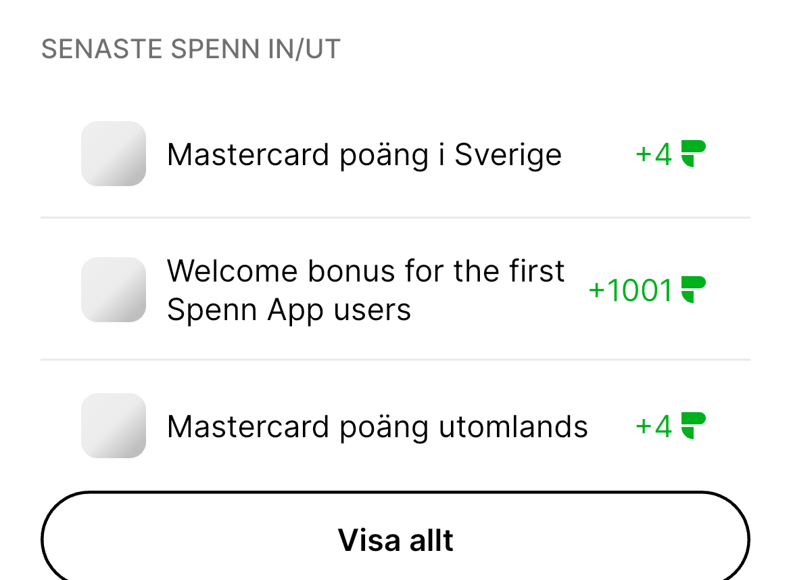
Task: Open the Welcome bonus for the first label
Action: pos(365,271)
